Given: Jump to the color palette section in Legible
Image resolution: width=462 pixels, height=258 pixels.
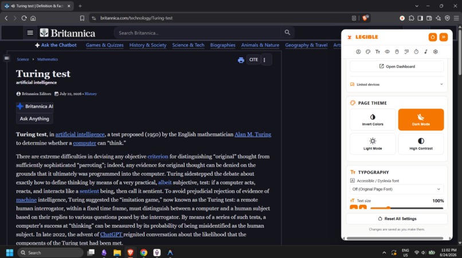Looking at the screenshot, I should (368, 52).
